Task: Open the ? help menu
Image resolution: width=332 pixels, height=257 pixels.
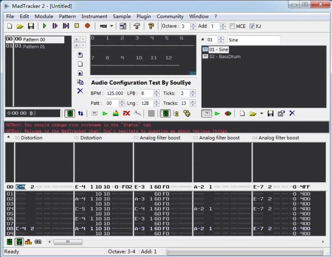Action: (216, 16)
